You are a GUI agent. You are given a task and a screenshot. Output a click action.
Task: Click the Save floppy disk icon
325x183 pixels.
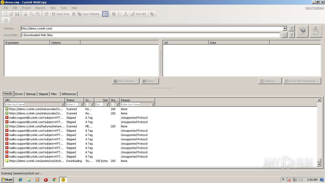click(x=17, y=14)
